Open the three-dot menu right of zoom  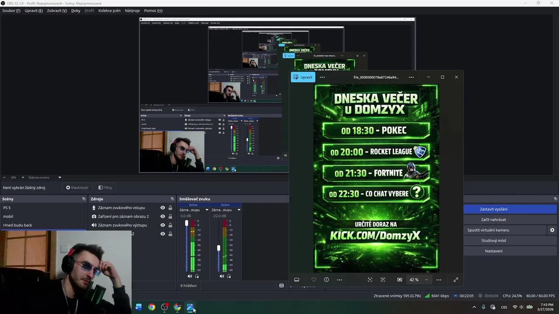coord(439,280)
